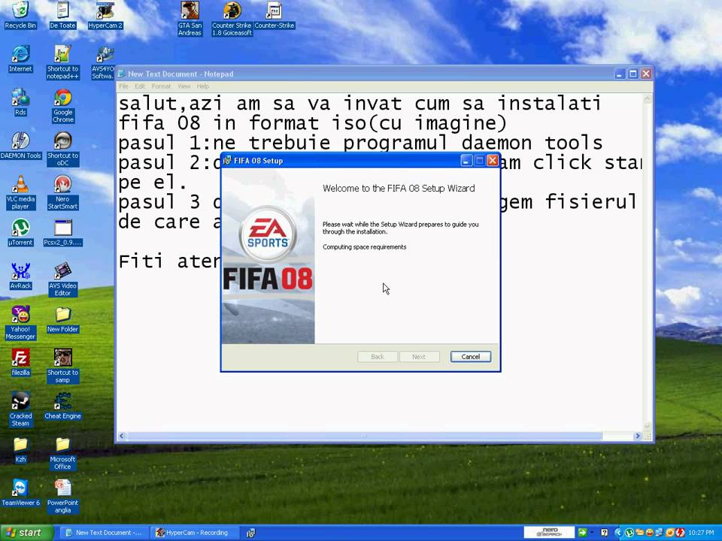Image resolution: width=722 pixels, height=541 pixels.
Task: Open the Cracked Steam desktop icon
Action: click(x=20, y=410)
